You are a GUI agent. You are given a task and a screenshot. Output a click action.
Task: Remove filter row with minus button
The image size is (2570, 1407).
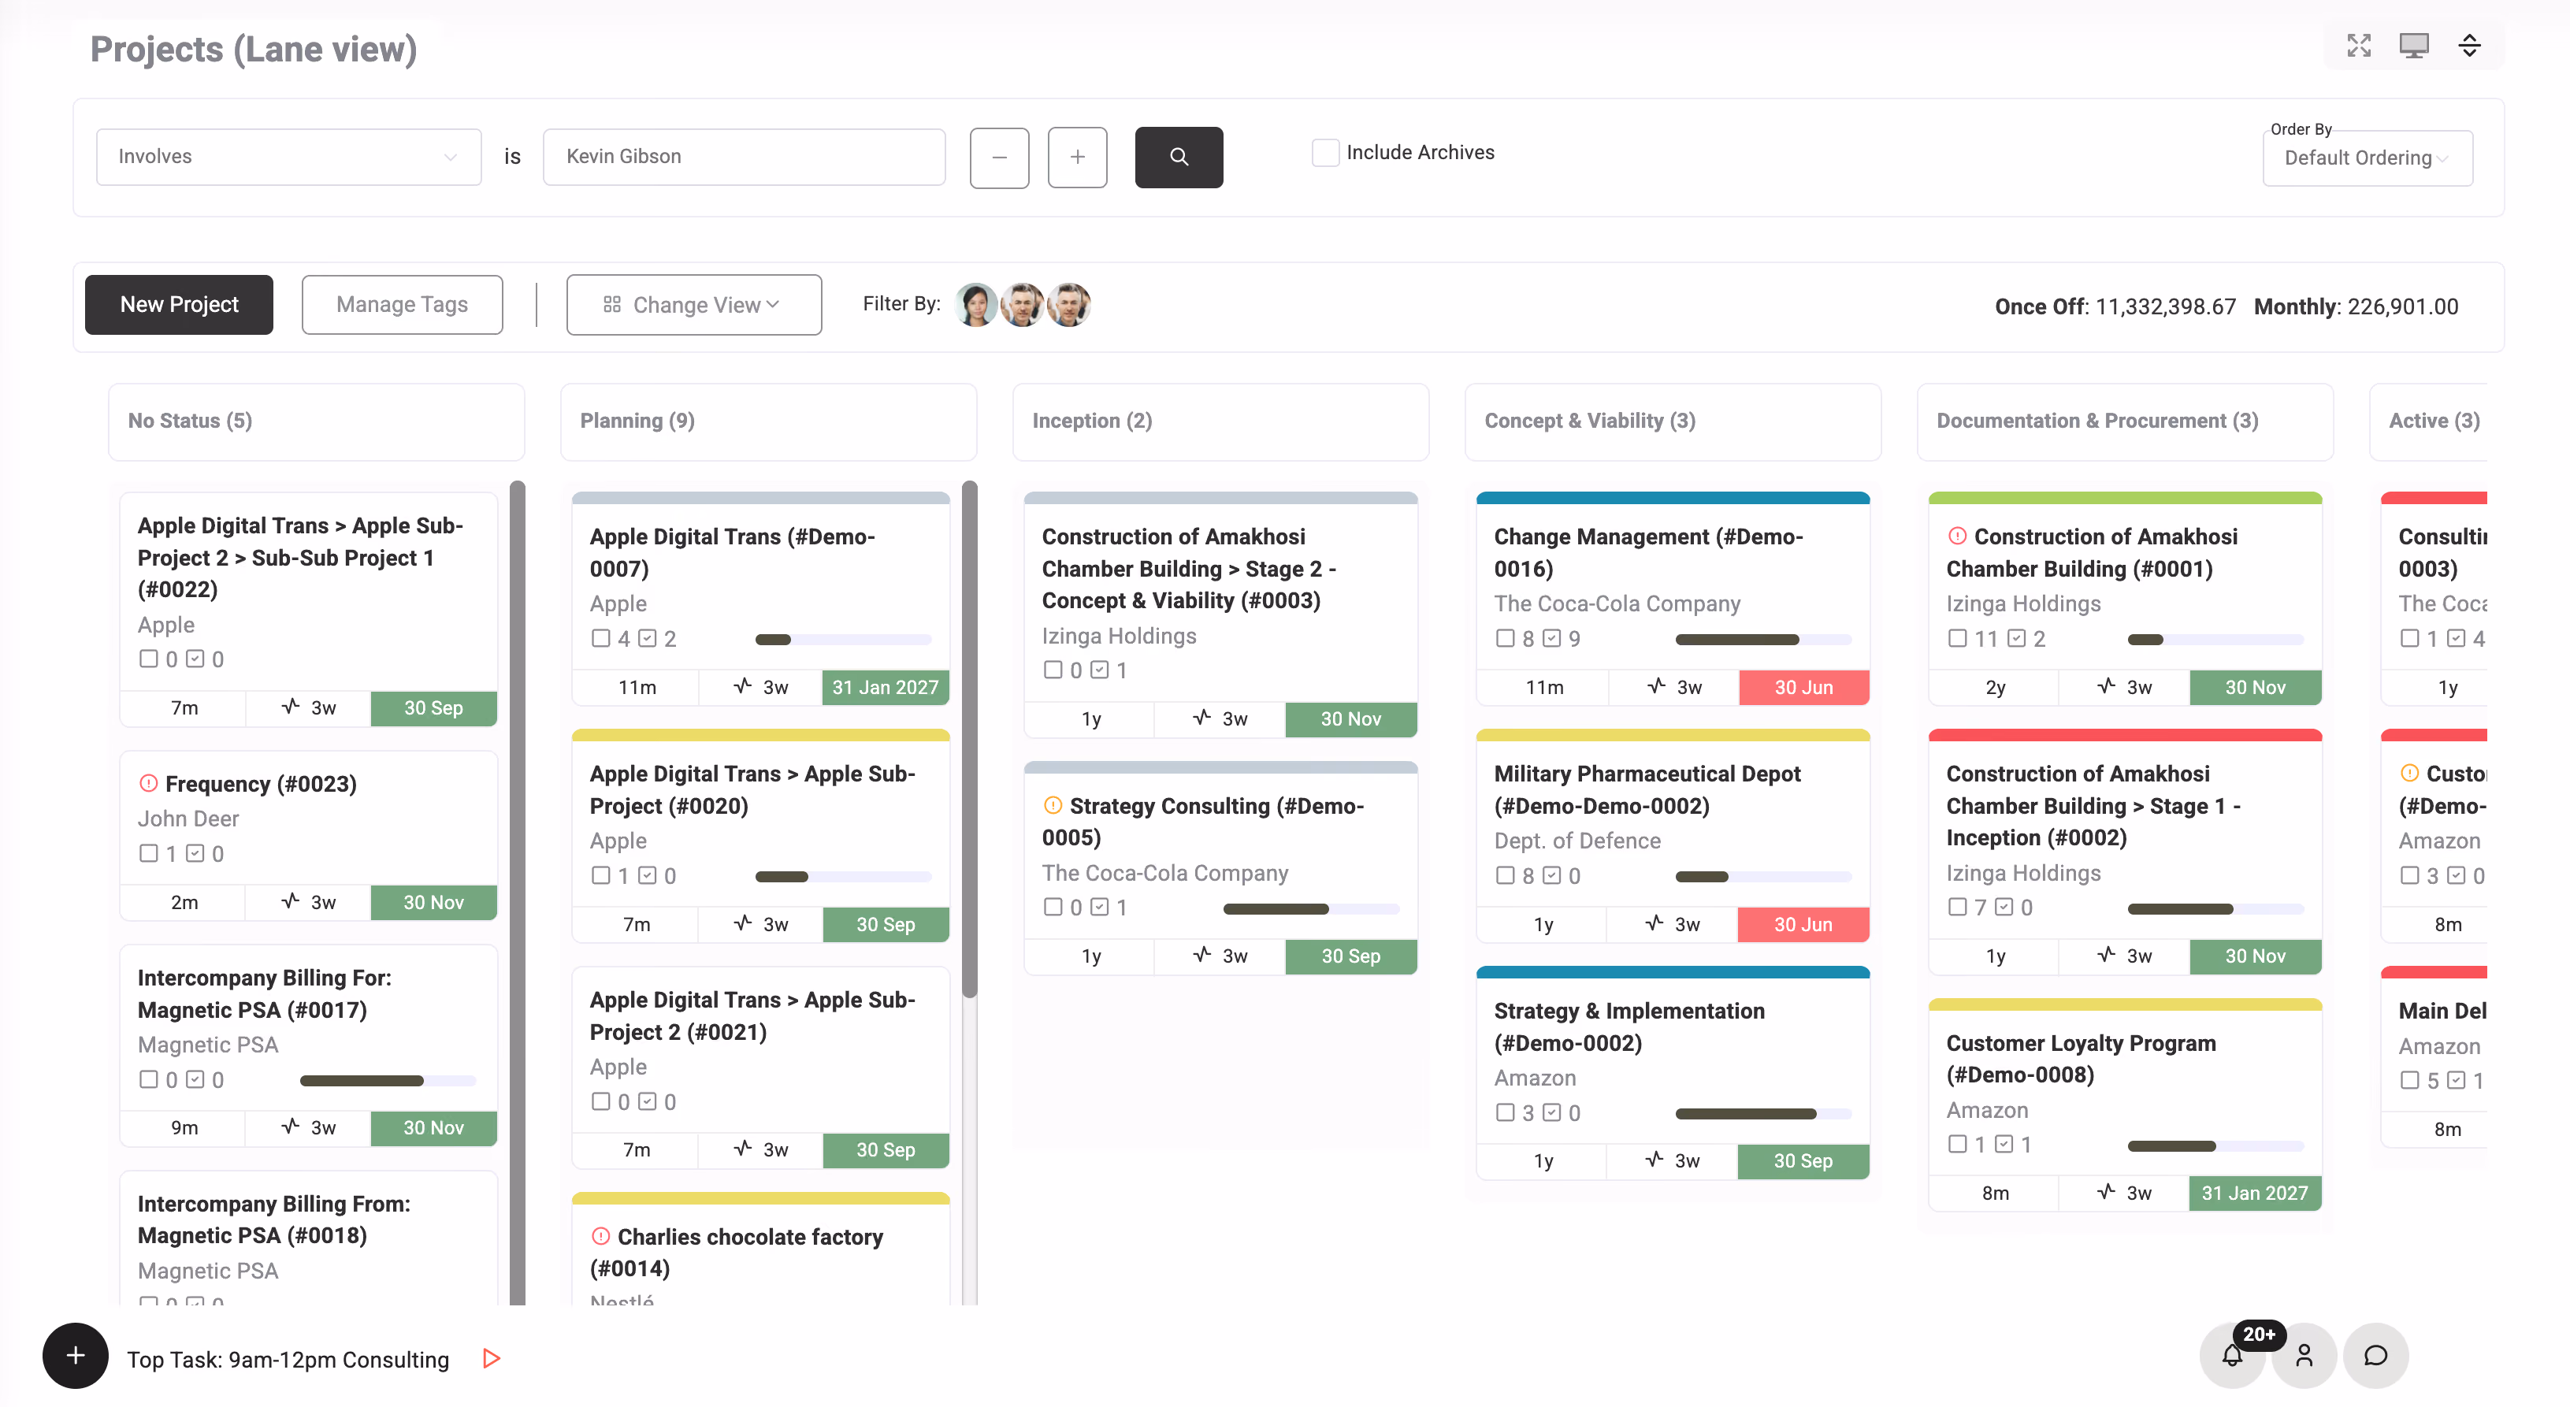999,157
